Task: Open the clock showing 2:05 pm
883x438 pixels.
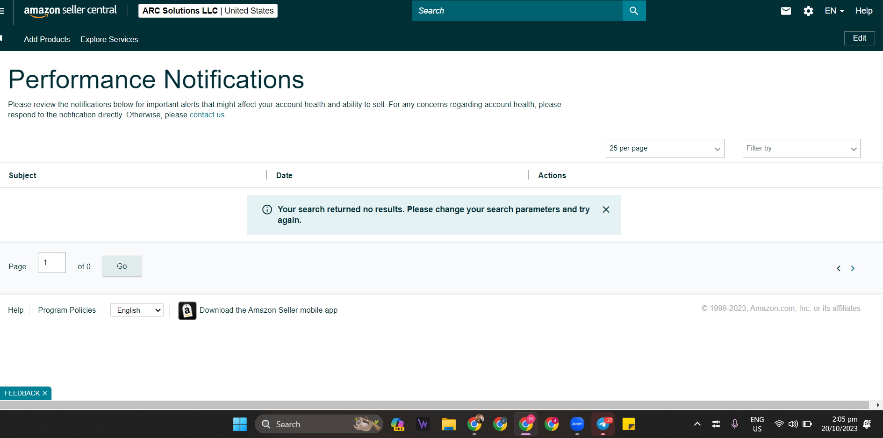Action: point(840,424)
